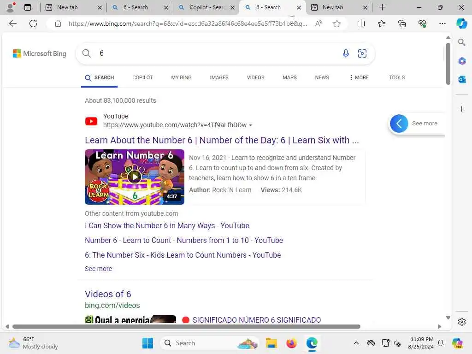Viewport: 472px width, 354px height.
Task: Open Microsoft 365 sidebar icon
Action: pyautogui.click(x=462, y=61)
